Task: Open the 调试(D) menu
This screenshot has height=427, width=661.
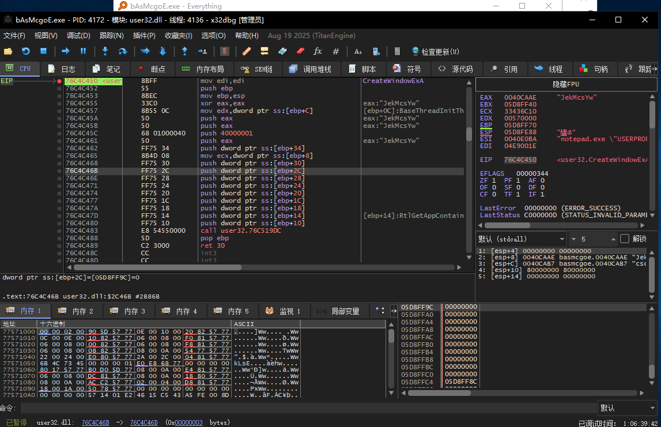Action: tap(78, 36)
